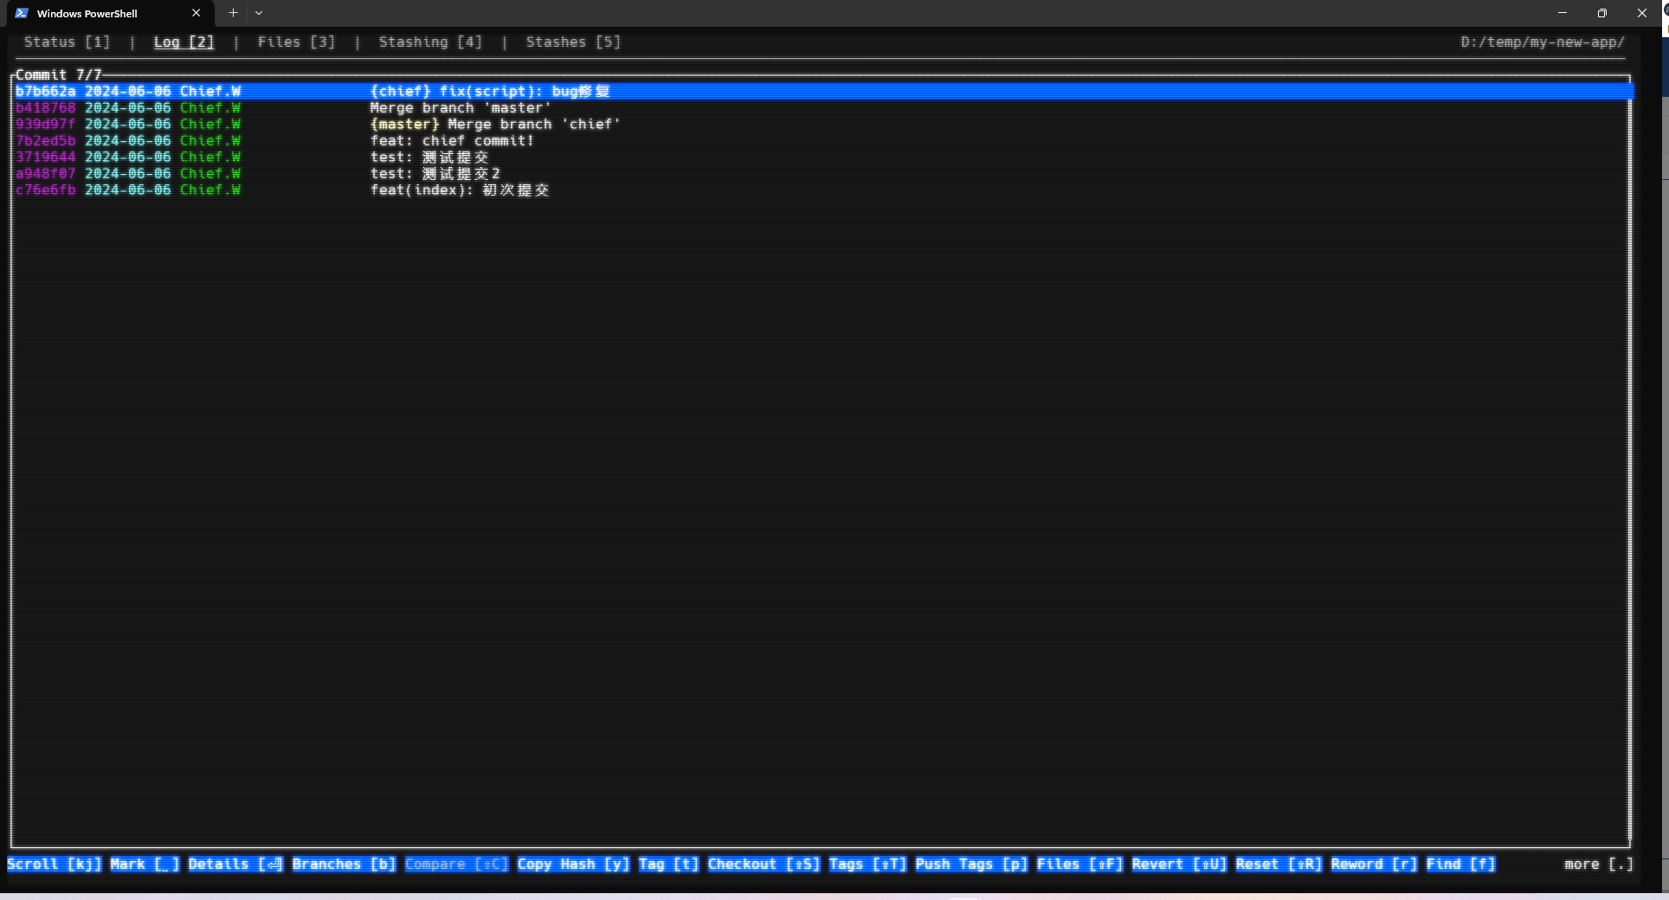The image size is (1669, 900).
Task: Click the {master} branch label
Action: pos(405,125)
